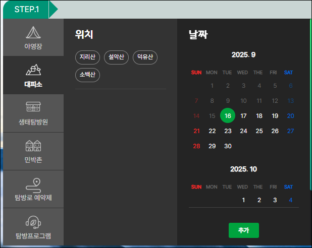Pick Sunday September 21
The height and width of the screenshot is (248, 312).
(196, 131)
